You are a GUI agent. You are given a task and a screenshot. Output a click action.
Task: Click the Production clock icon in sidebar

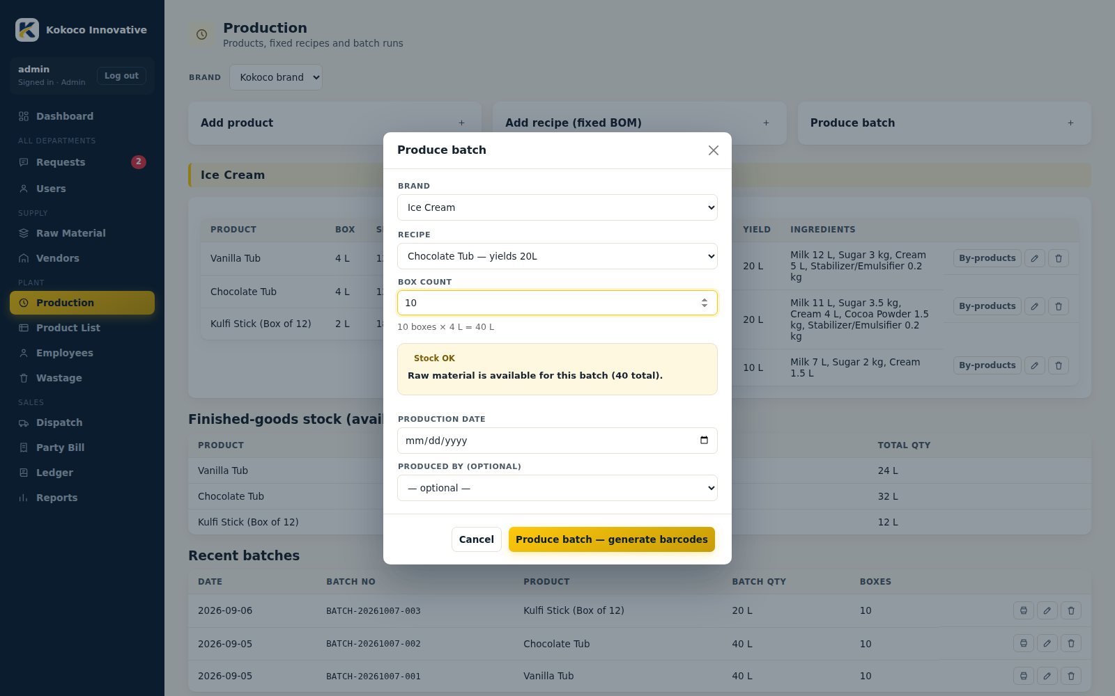24,303
